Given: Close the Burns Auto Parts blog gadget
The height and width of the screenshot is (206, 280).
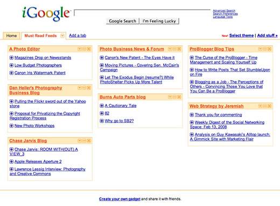Looking at the screenshot, I should point(179,97).
